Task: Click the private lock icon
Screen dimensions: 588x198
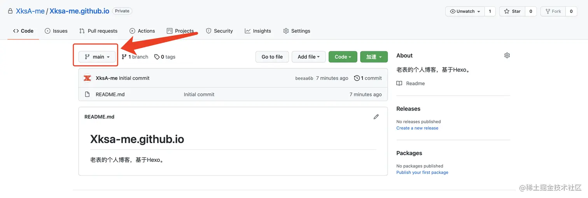Action: click(10, 11)
